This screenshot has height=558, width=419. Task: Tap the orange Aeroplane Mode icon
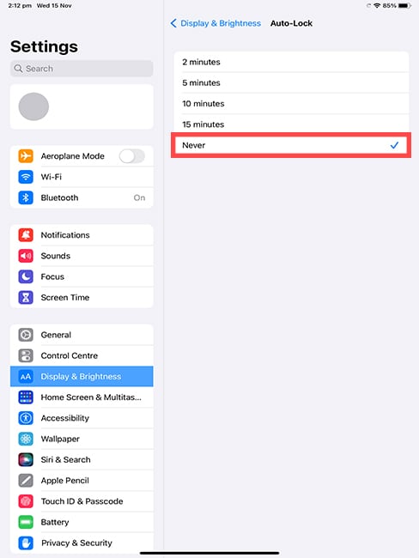26,156
